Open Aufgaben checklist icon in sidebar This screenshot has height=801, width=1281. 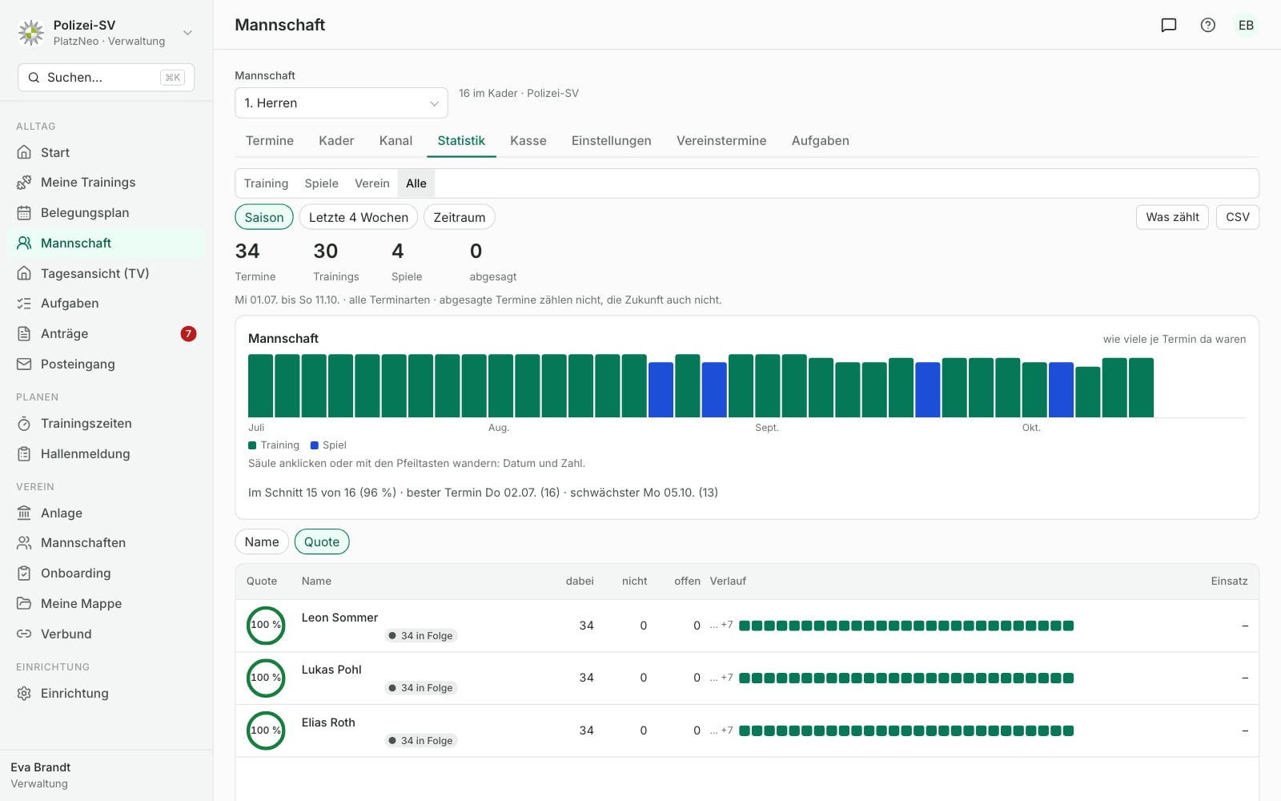[x=24, y=304]
